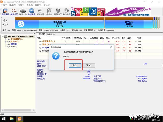The image size is (163, 122).
Task: Click the 25.2GB capacity cell
Action: coord(138,41)
